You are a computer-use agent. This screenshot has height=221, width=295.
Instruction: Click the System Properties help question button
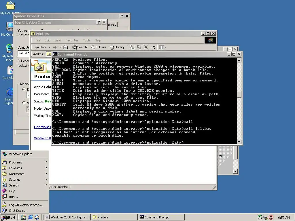pyautogui.click(x=122, y=16)
